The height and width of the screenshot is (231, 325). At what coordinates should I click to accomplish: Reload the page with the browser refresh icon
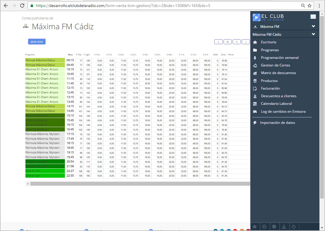pyautogui.click(x=22, y=6)
